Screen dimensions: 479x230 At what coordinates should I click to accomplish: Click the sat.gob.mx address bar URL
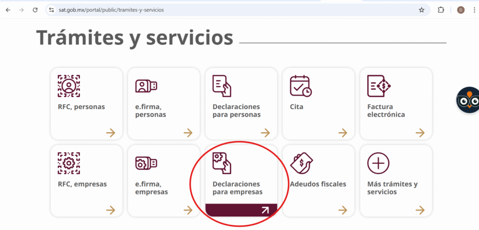111,10
